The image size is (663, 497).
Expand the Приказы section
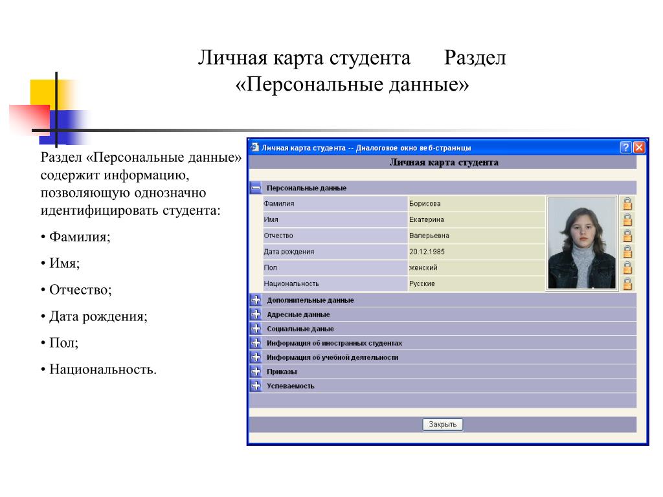pyautogui.click(x=256, y=371)
